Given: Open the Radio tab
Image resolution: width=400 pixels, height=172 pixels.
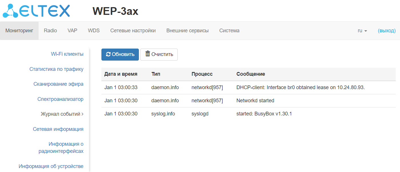Looking at the screenshot, I should pyautogui.click(x=50, y=31).
